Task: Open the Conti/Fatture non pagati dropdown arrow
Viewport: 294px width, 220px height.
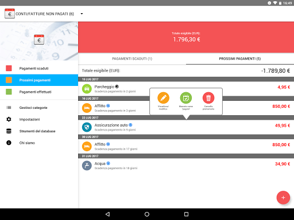Action: point(82,14)
